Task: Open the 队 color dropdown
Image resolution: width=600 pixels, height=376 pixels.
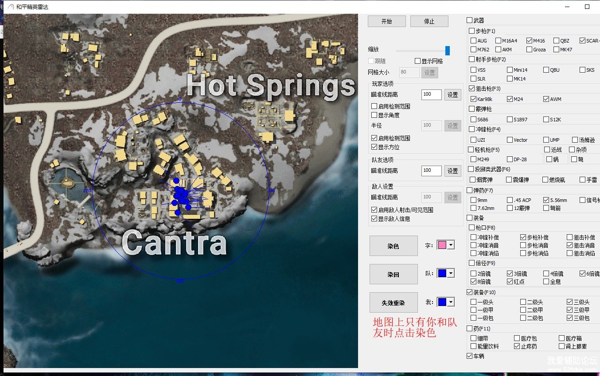Action: tap(451, 273)
